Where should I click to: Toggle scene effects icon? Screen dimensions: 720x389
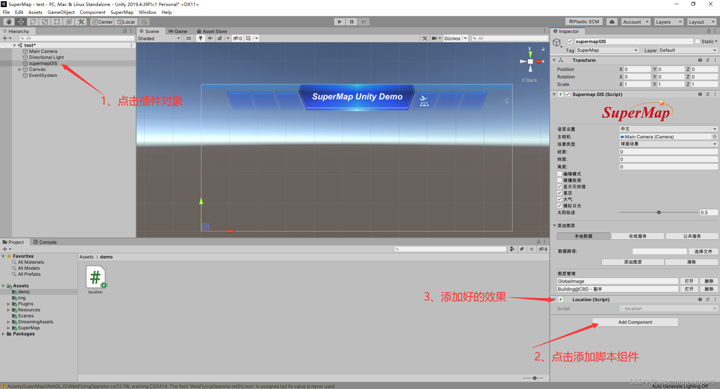click(220, 38)
